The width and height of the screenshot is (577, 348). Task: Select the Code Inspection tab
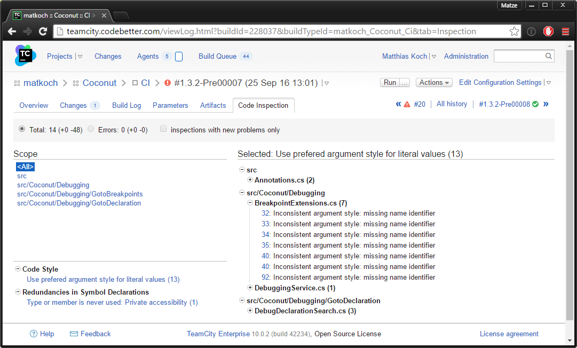[x=263, y=105]
